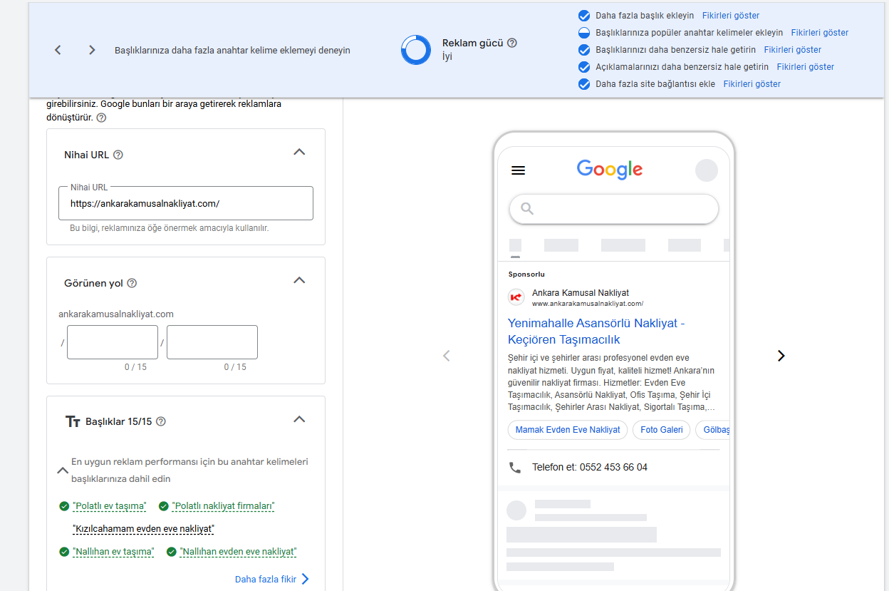This screenshot has height=591, width=889.
Task: Click the partially visible Gölbaşı sitelink chip
Action: pos(714,430)
